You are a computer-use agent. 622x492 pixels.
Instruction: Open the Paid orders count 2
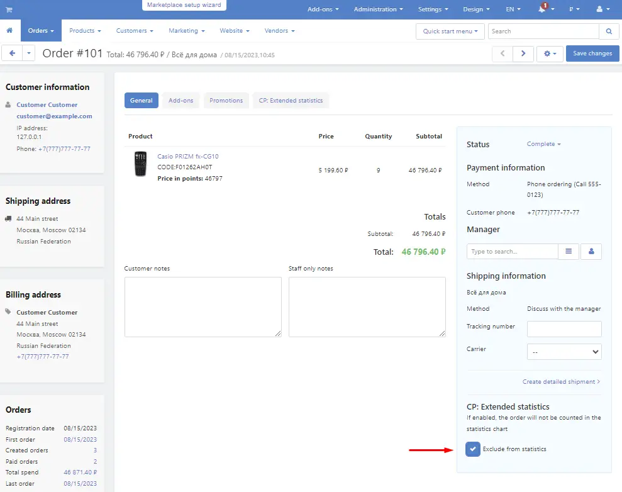pyautogui.click(x=95, y=461)
